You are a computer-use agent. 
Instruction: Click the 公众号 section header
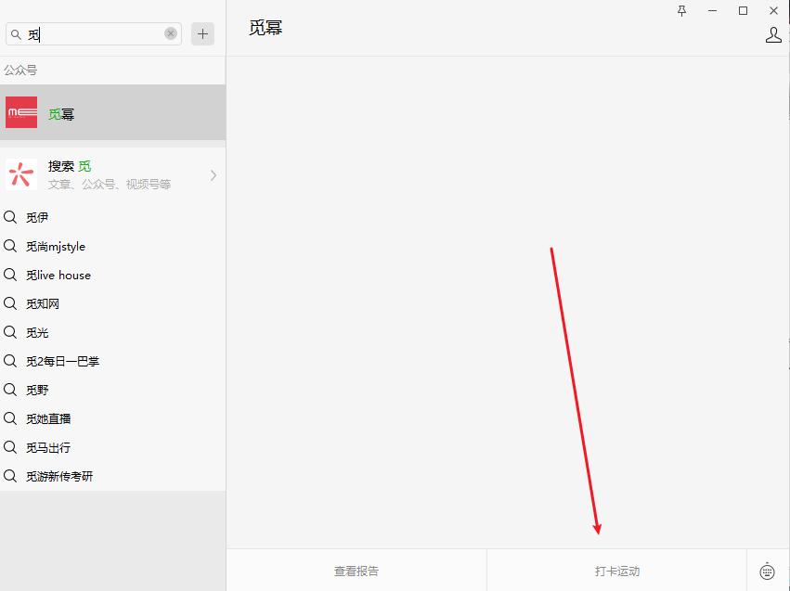(20, 70)
